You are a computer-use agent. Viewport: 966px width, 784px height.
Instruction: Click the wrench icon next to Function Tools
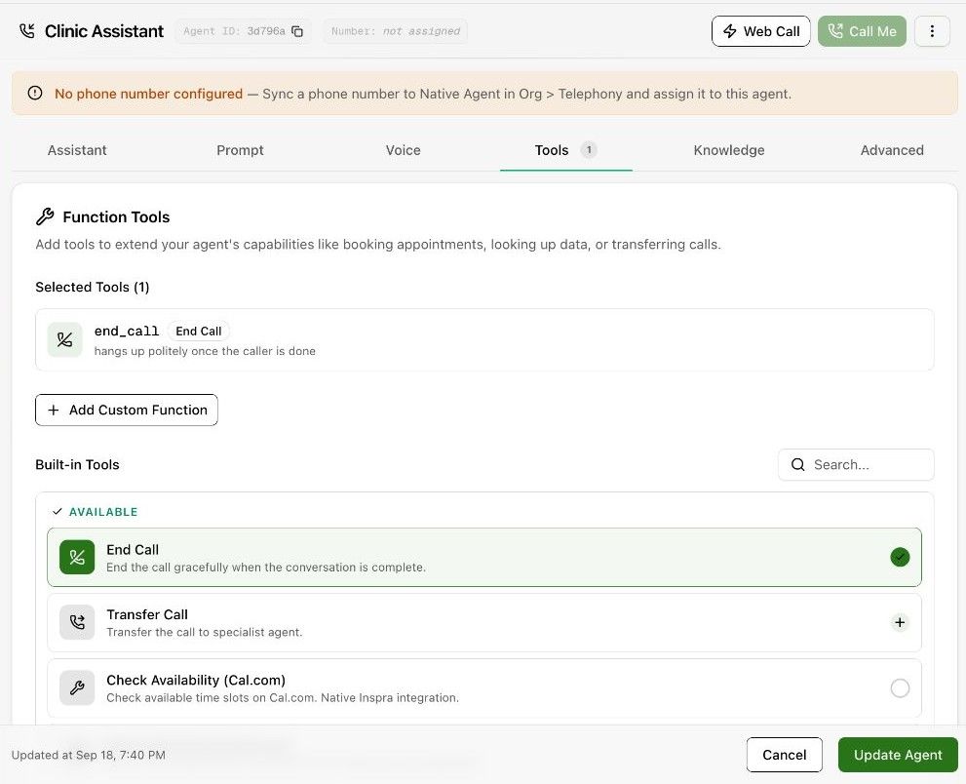coord(45,216)
